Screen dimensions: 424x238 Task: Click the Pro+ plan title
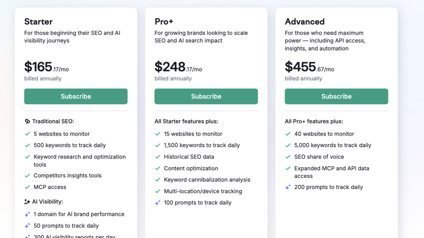[x=164, y=22]
